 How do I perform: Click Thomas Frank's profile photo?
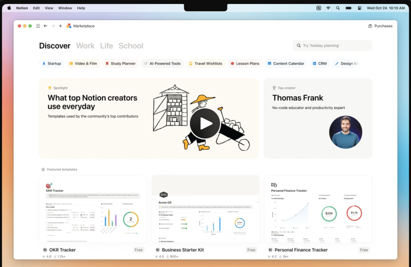[346, 132]
